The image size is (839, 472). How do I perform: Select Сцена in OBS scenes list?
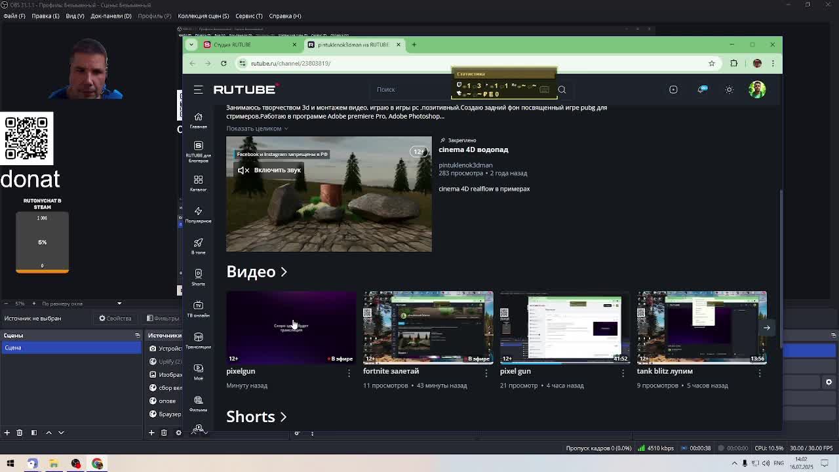(x=71, y=348)
